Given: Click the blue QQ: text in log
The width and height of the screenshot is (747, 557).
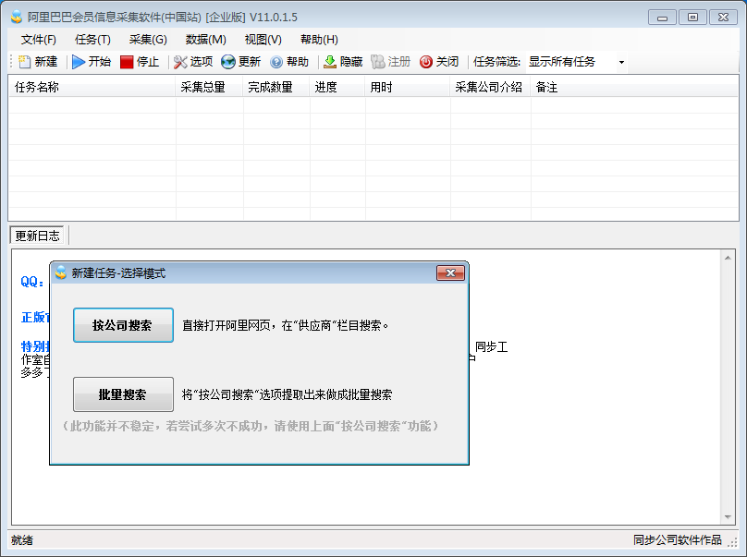Looking at the screenshot, I should tap(32, 282).
